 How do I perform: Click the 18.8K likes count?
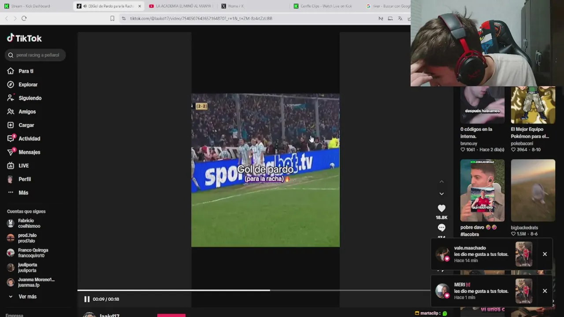[x=442, y=217]
